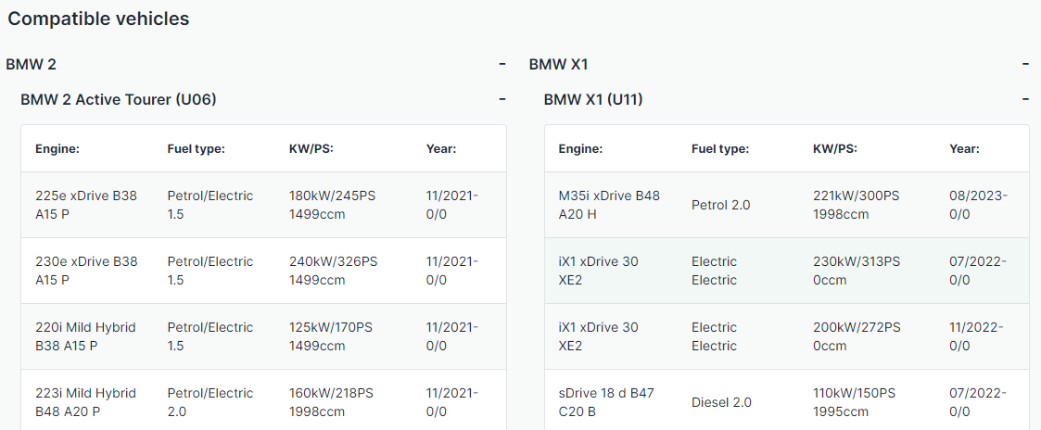This screenshot has height=430, width=1041.
Task: Select the sDrive 18 d B47 C20 B engine
Action: pos(606,402)
